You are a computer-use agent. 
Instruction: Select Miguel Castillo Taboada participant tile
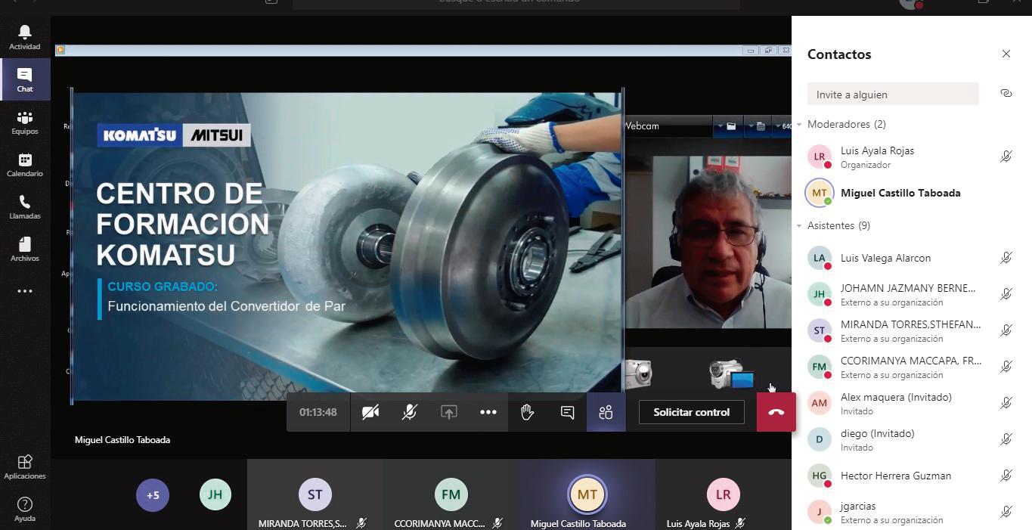(x=587, y=494)
